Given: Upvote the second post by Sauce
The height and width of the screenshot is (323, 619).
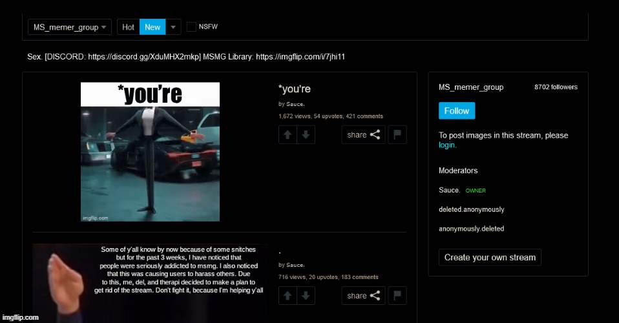Looking at the screenshot, I should click(x=288, y=296).
